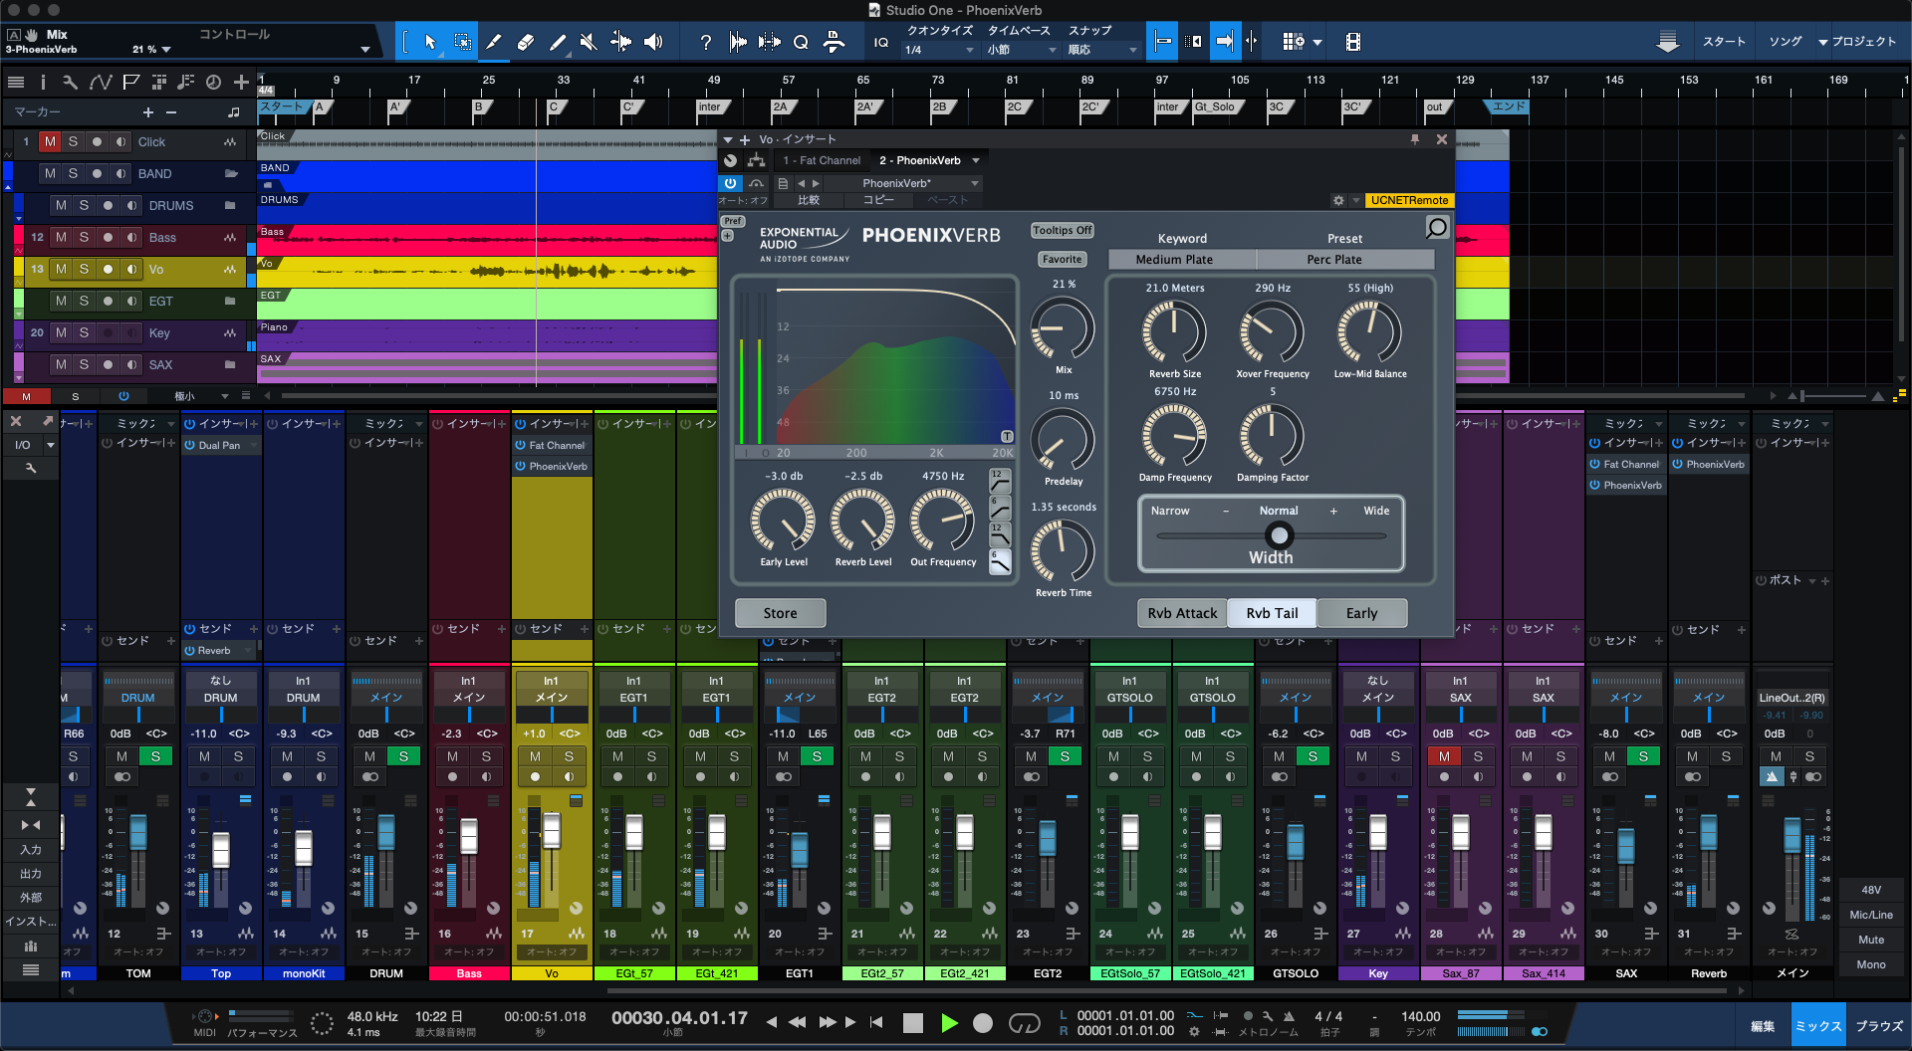Mute the Vo track in arrangement
This screenshot has height=1051, width=1912.
coord(61,269)
